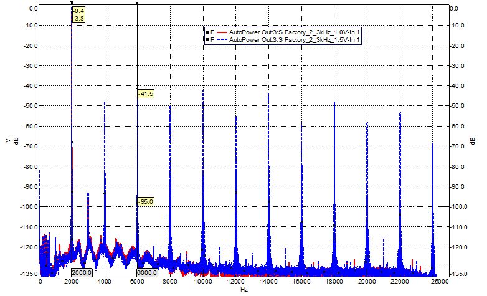Click the 12000 tick label on X-axis

coord(236,282)
